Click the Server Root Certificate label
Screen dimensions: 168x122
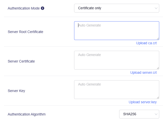(25, 32)
